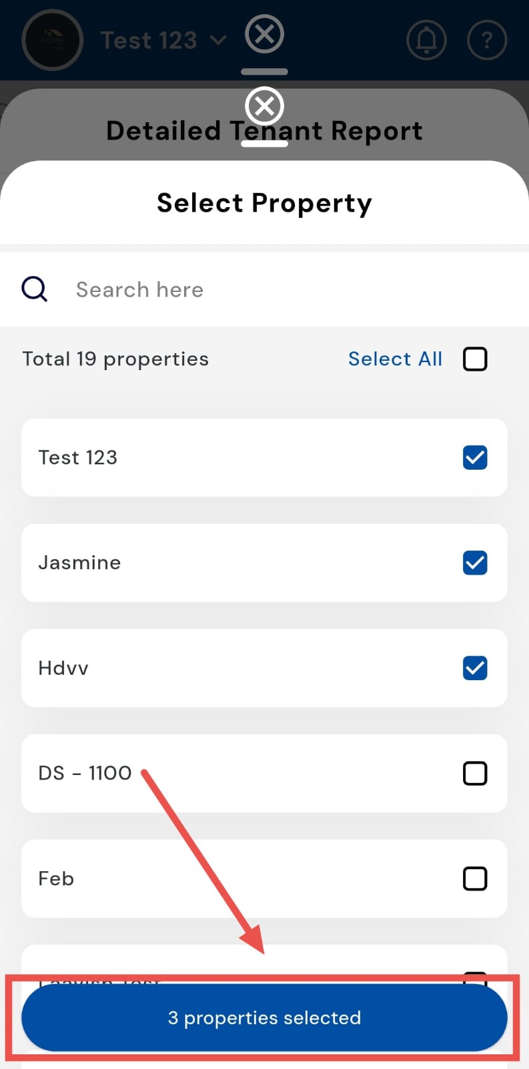
Task: Uncheck the Jasmine property checkbox
Action: (475, 563)
